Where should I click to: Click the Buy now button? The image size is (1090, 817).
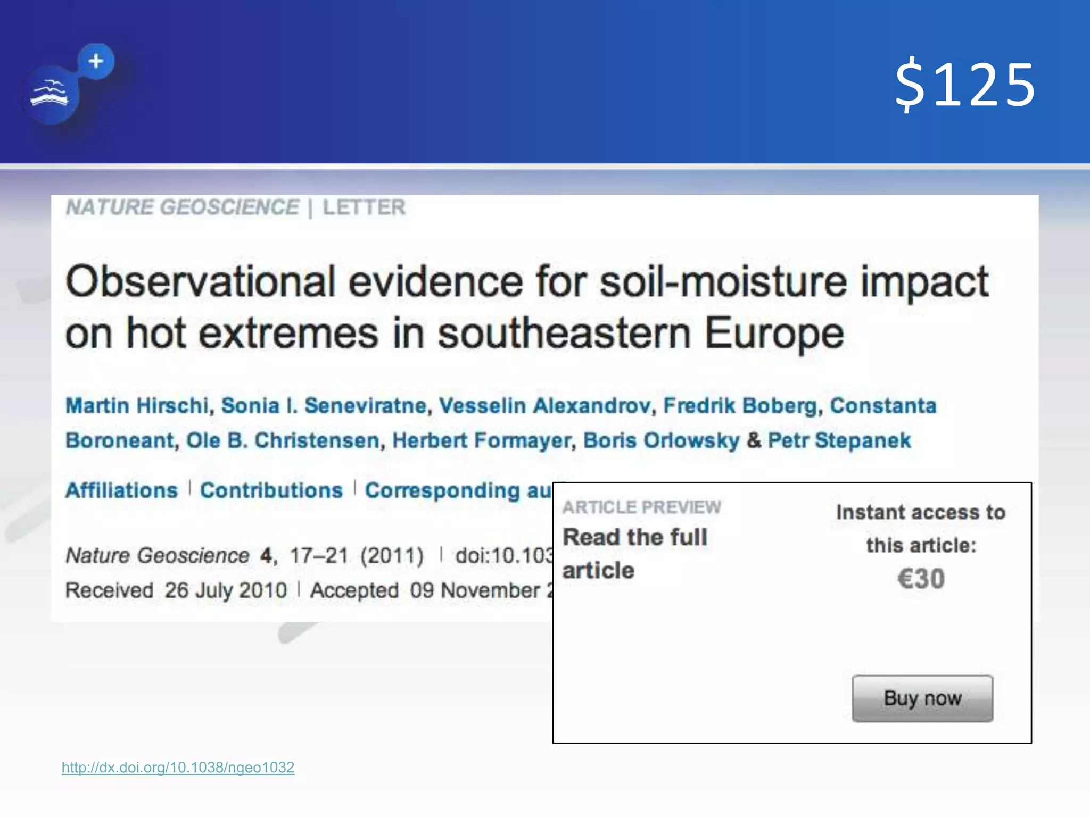click(922, 698)
